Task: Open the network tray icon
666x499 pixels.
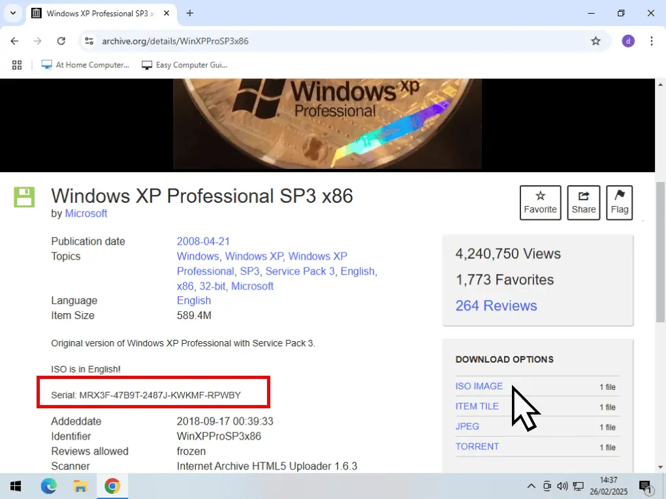Action: tap(578, 486)
